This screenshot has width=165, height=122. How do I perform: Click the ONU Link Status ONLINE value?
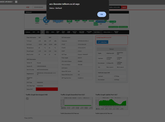(80, 65)
